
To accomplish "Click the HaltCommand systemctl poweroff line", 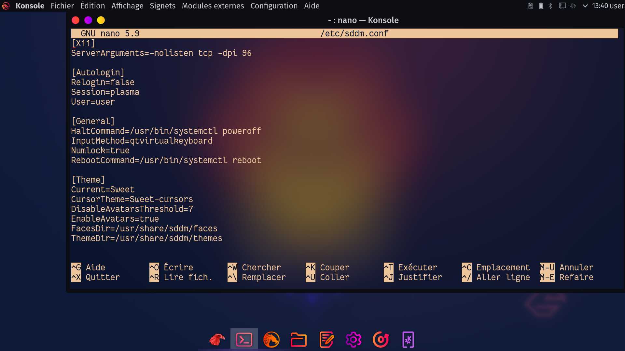I will point(166,131).
